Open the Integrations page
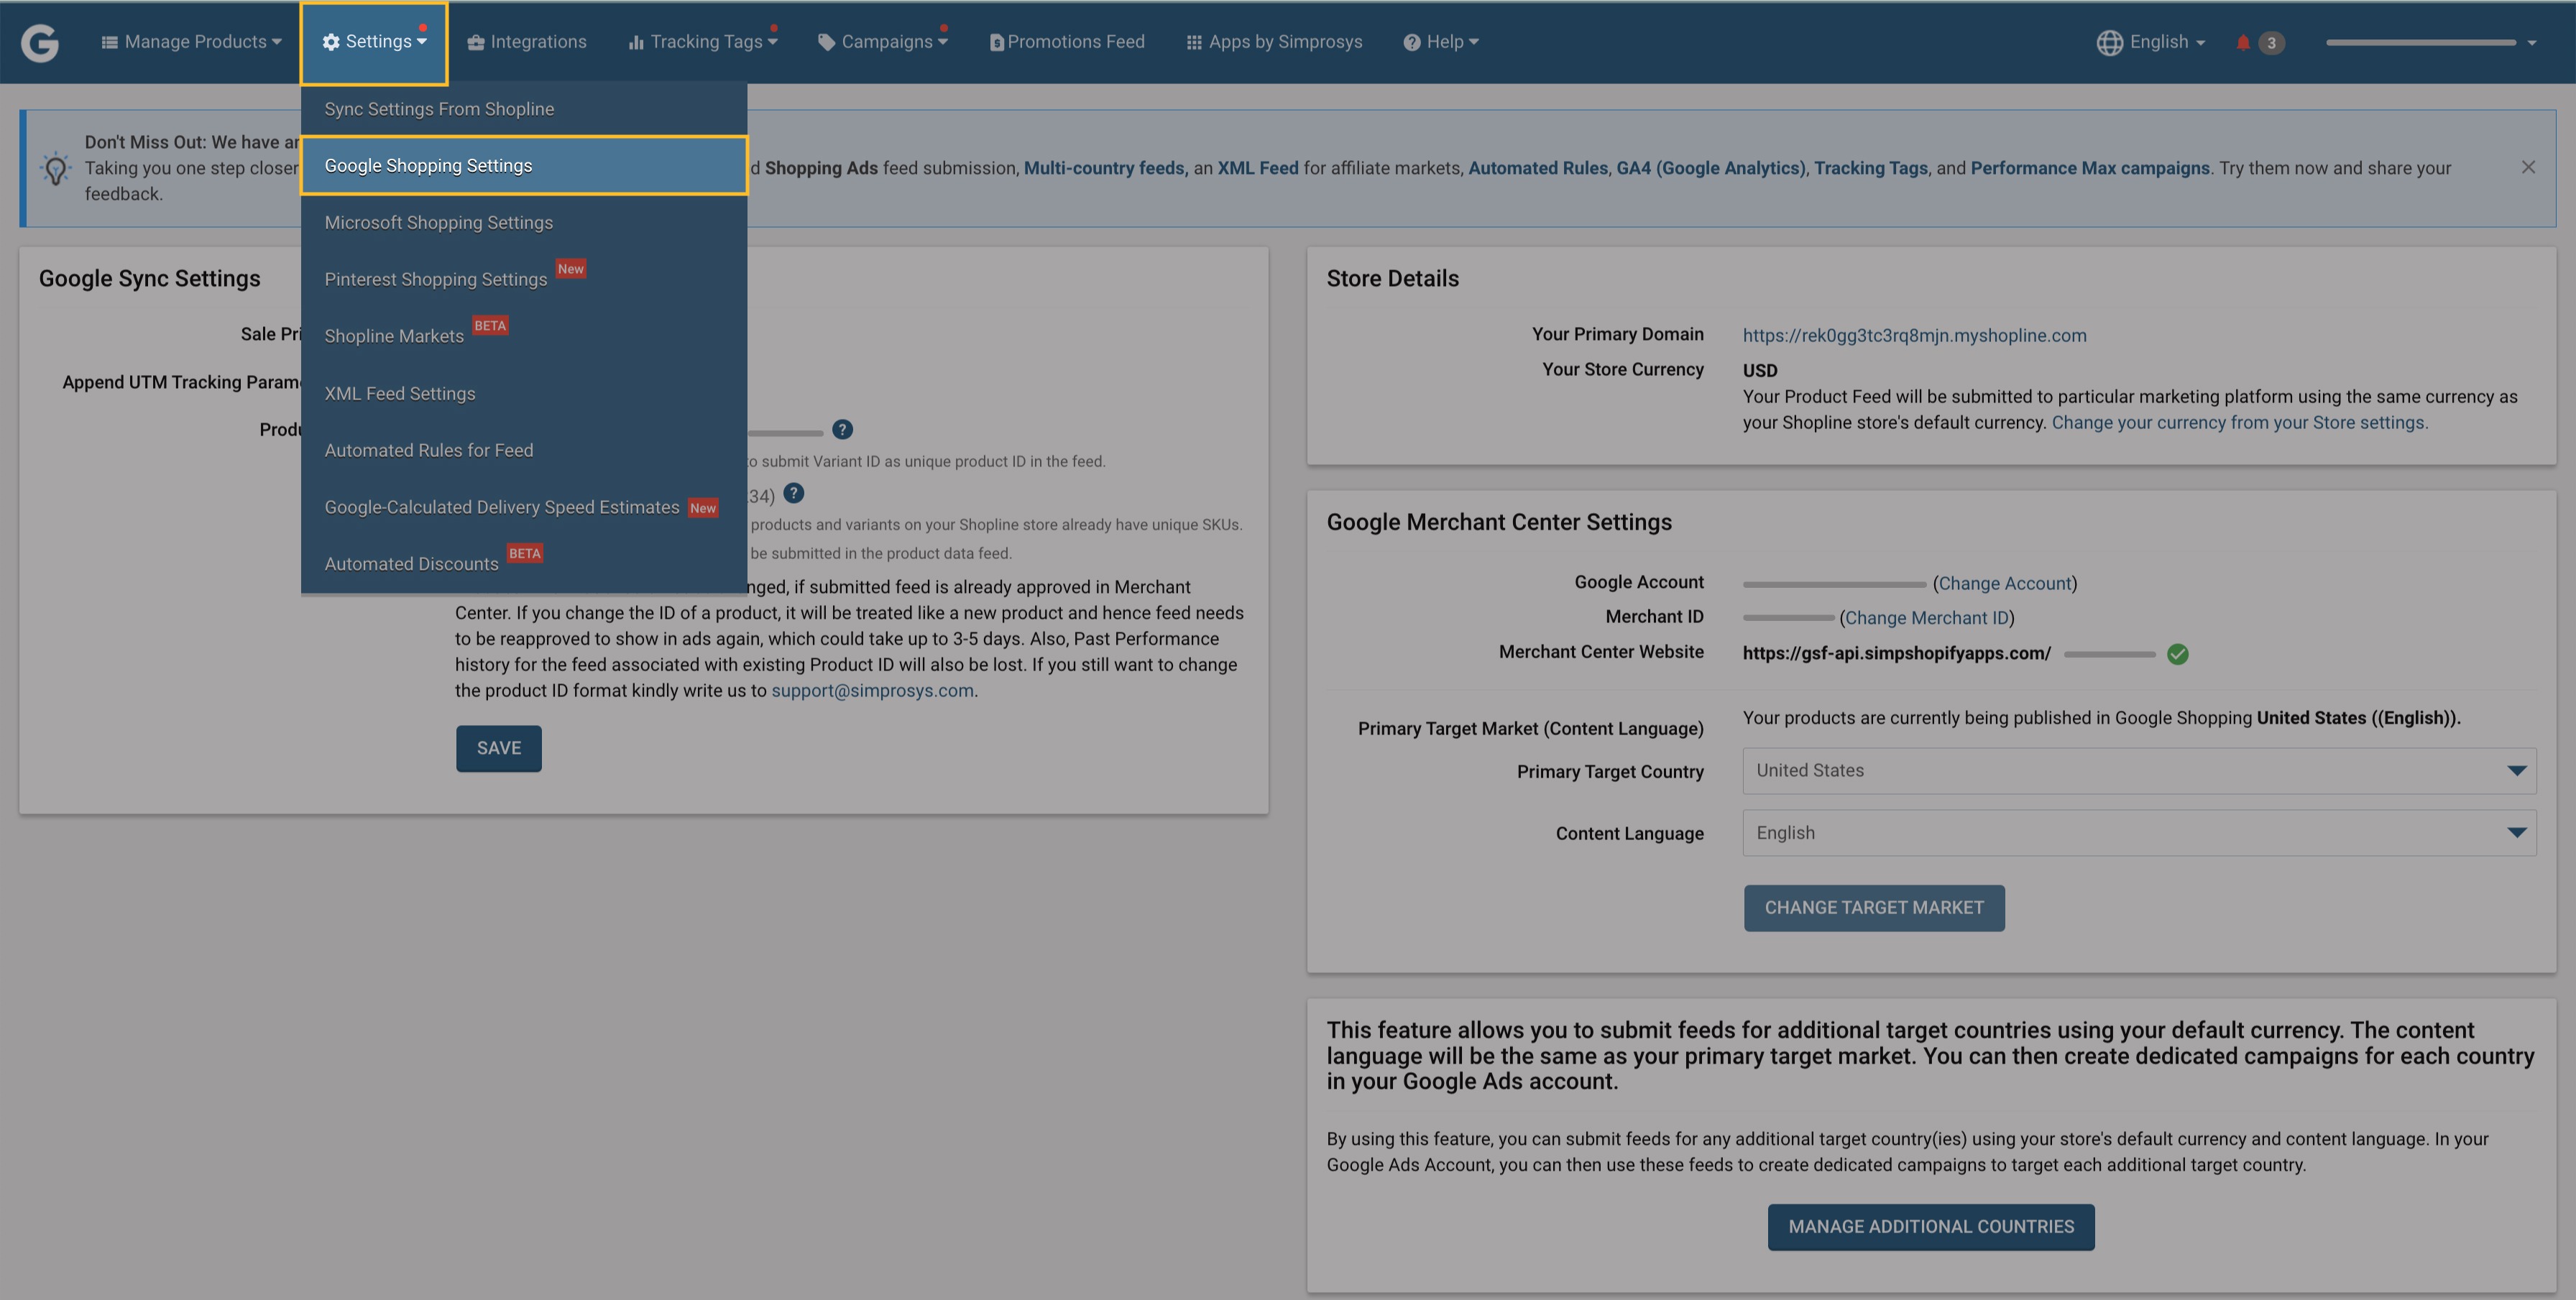This screenshot has width=2576, height=1300. tap(527, 42)
